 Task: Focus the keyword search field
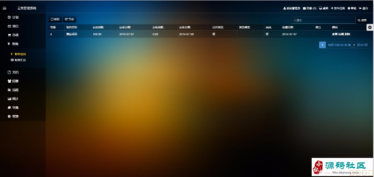(x=323, y=20)
